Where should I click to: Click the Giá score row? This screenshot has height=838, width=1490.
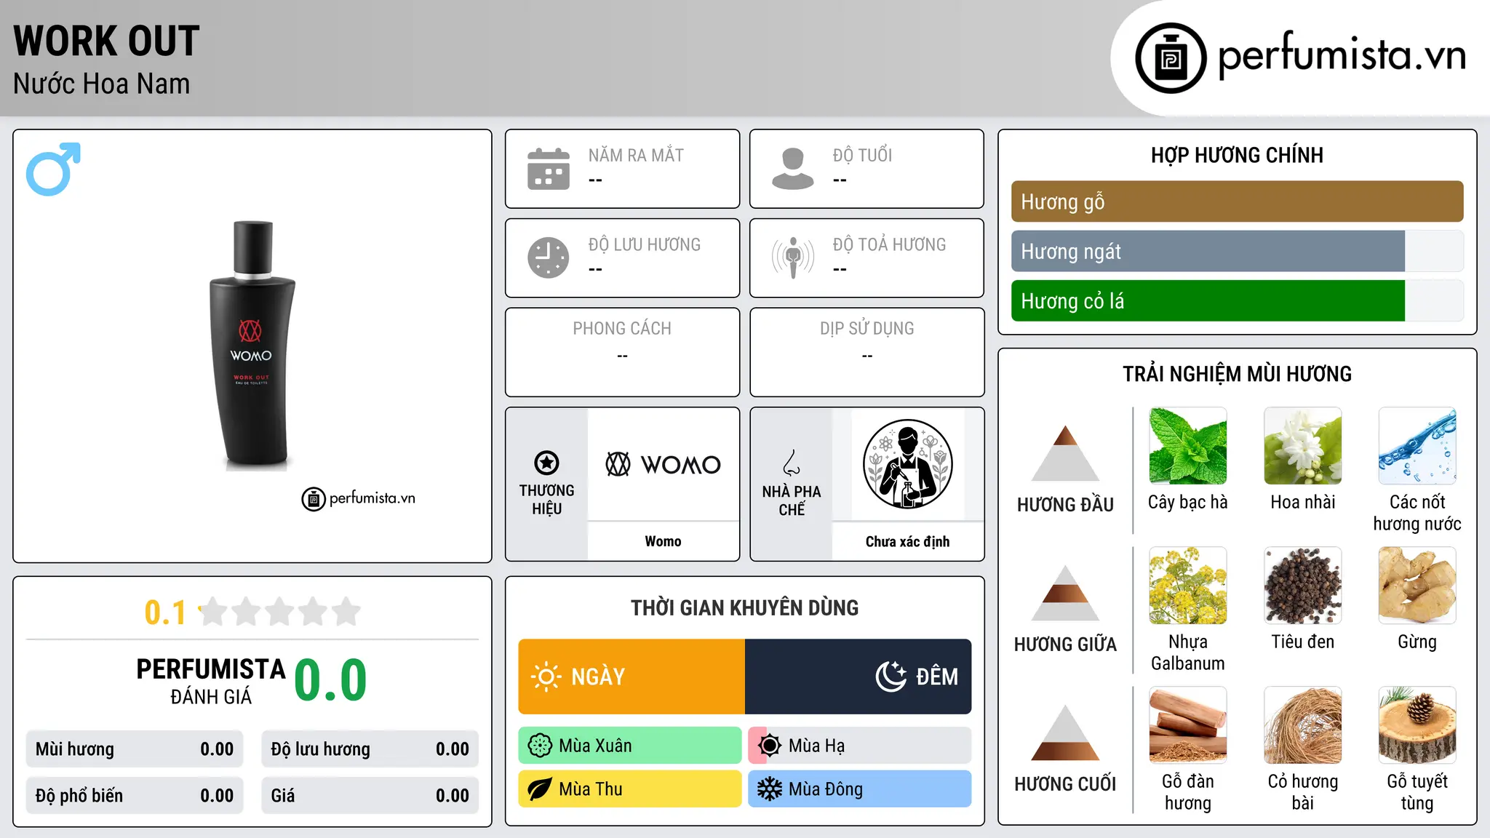370,796
